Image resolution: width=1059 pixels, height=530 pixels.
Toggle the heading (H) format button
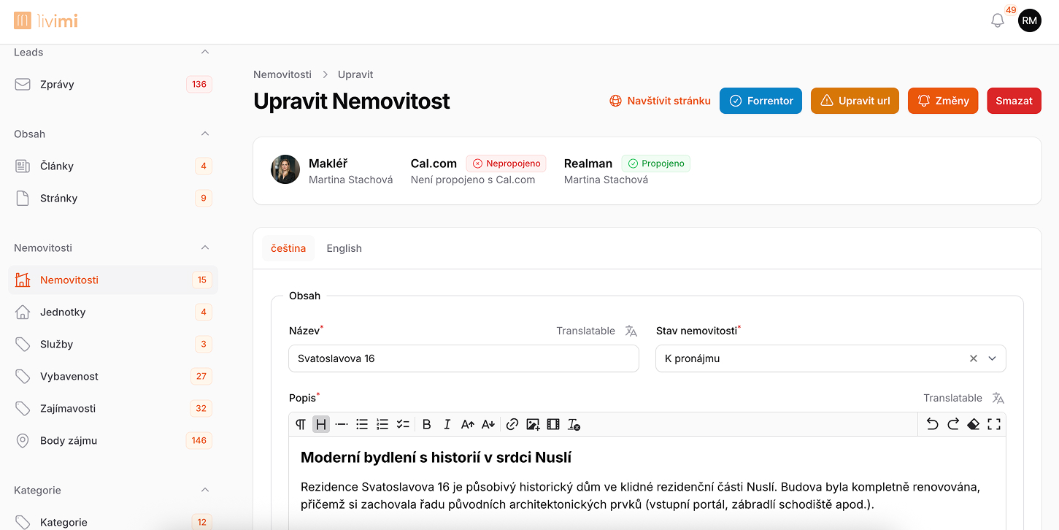[x=321, y=424]
